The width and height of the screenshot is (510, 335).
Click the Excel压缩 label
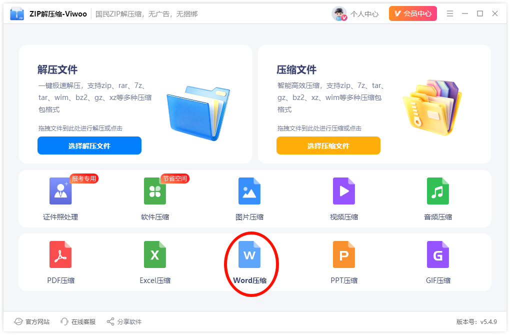tap(155, 280)
